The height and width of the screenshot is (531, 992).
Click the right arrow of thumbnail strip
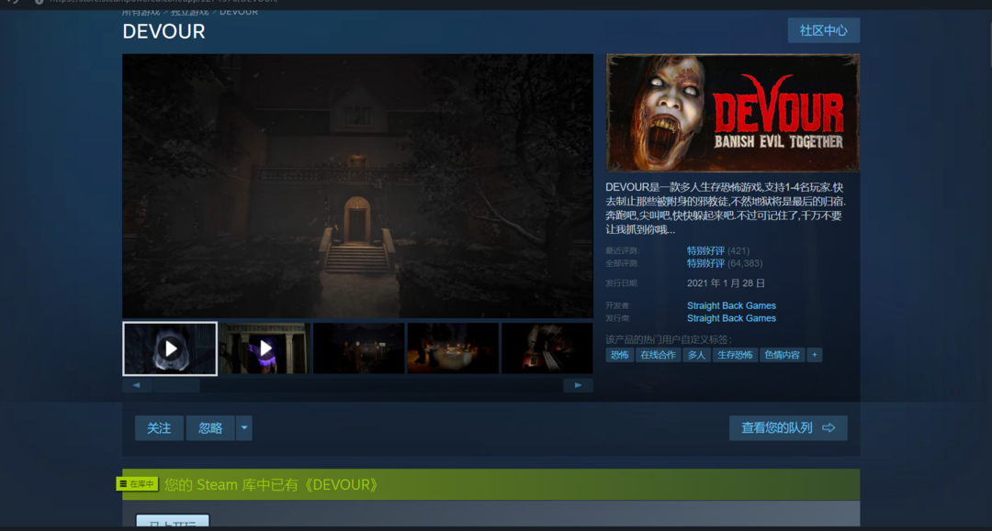pyautogui.click(x=578, y=385)
